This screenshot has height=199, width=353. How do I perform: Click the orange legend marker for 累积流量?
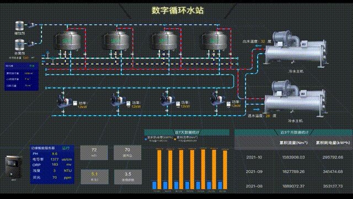click(175, 139)
